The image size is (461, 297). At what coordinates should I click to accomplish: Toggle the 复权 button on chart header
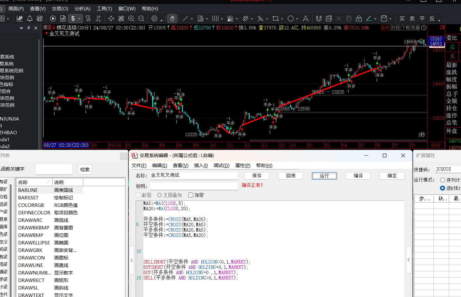(x=386, y=28)
